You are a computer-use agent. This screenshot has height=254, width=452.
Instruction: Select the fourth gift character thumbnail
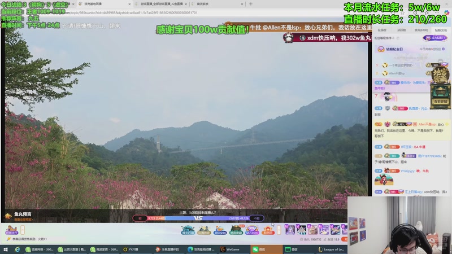[324, 230]
